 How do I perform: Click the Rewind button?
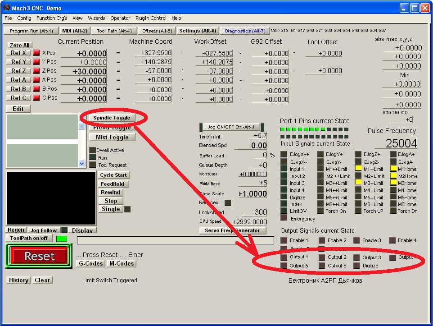(110, 192)
